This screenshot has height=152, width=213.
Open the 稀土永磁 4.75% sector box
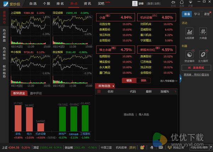coord(116,50)
